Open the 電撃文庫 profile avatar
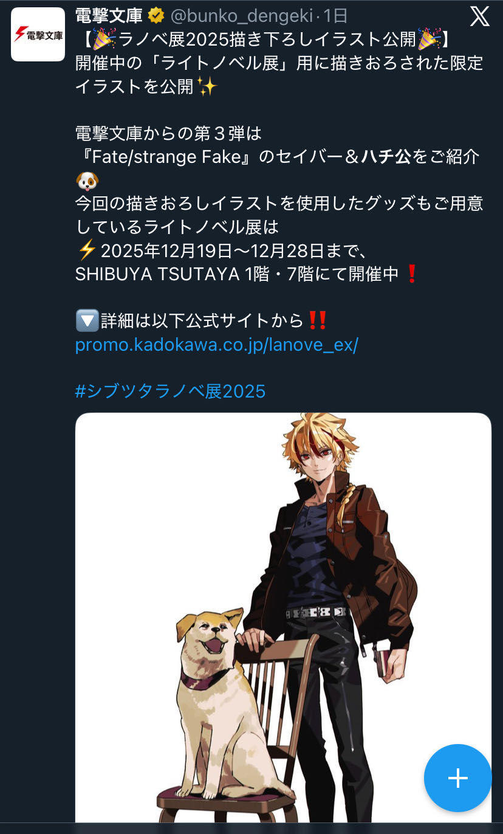 coord(38,35)
